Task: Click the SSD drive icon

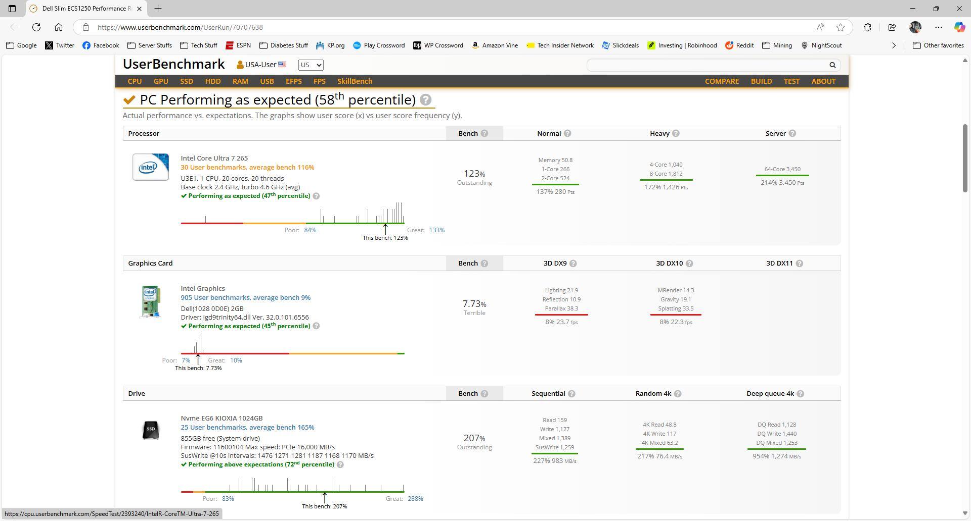Action: (150, 430)
